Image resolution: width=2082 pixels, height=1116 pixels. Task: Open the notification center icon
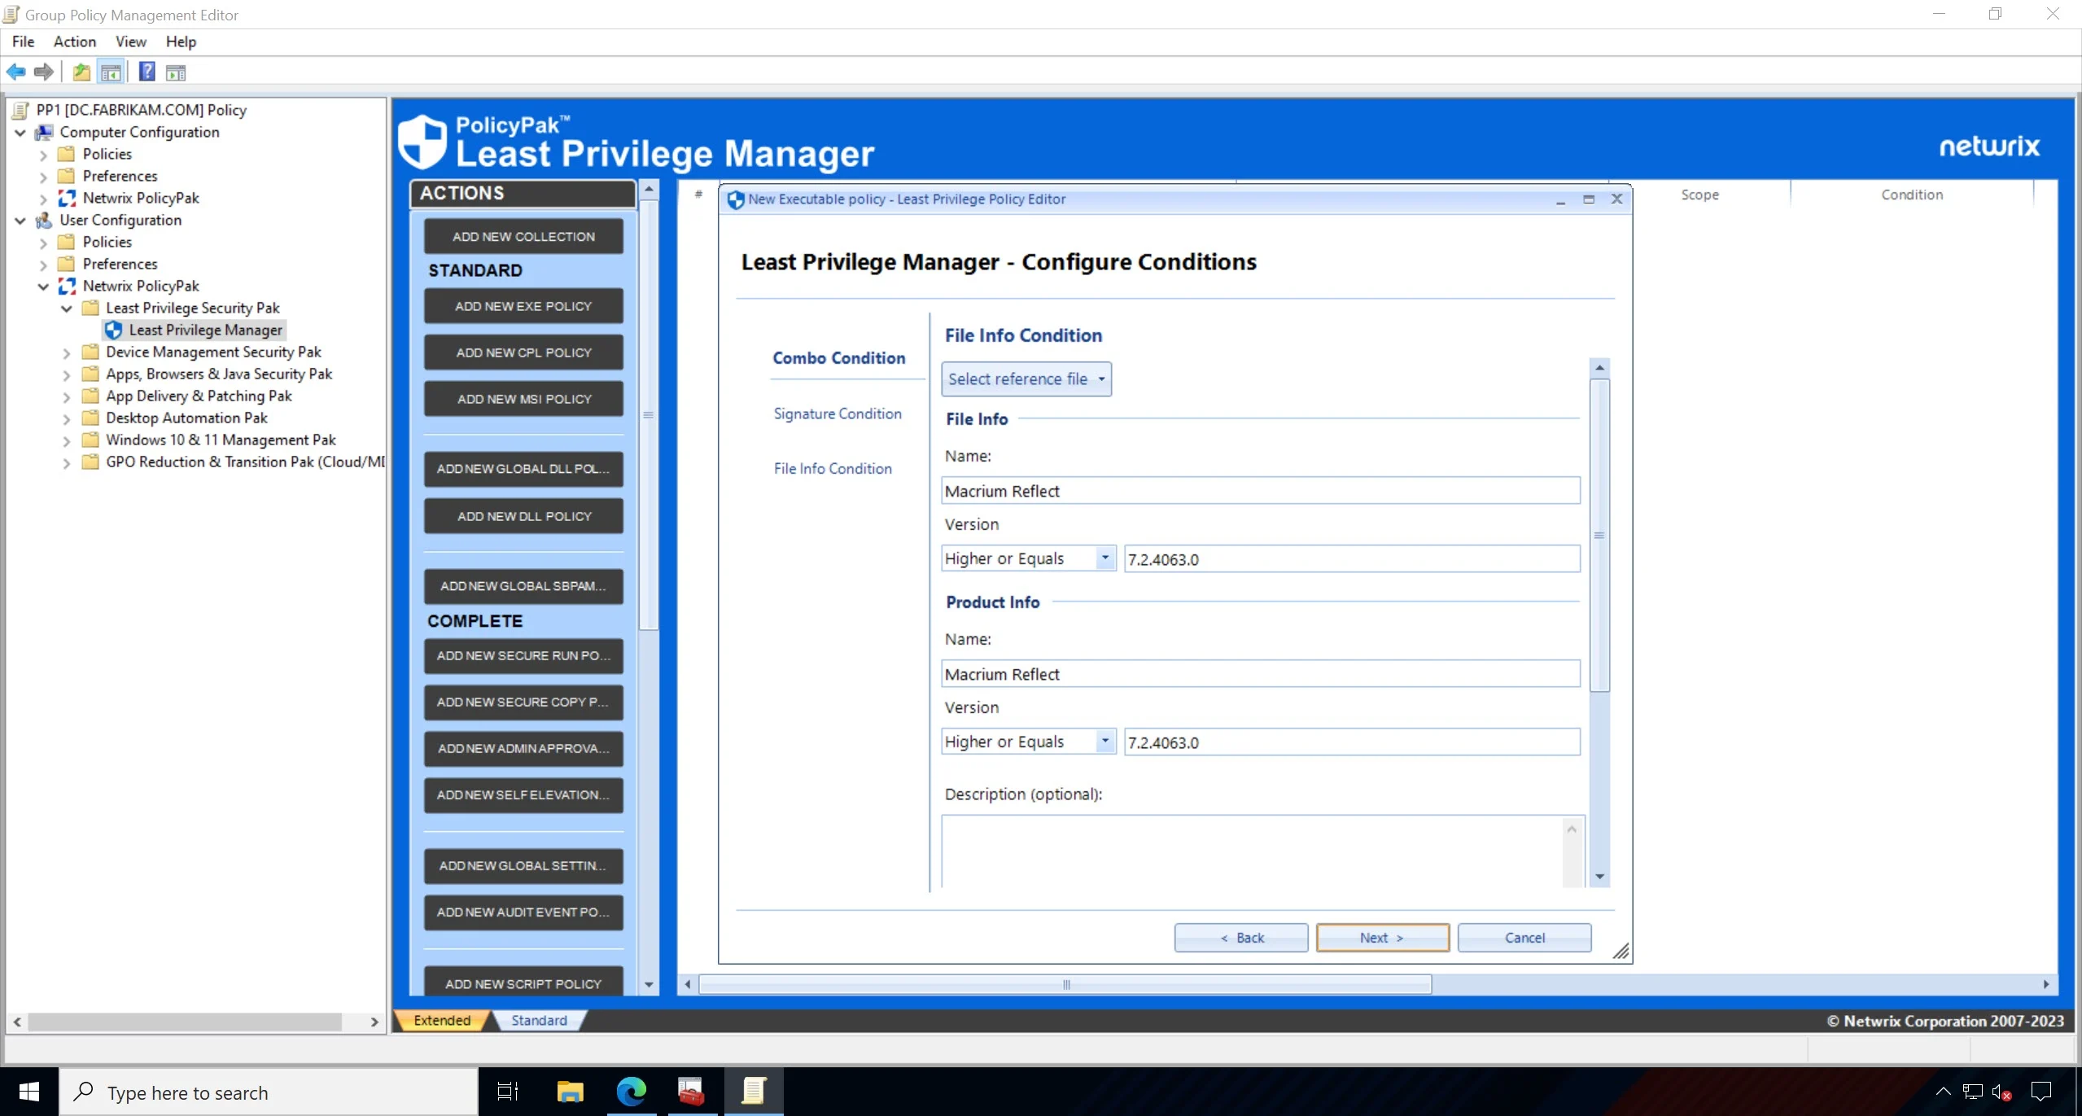tap(2041, 1092)
